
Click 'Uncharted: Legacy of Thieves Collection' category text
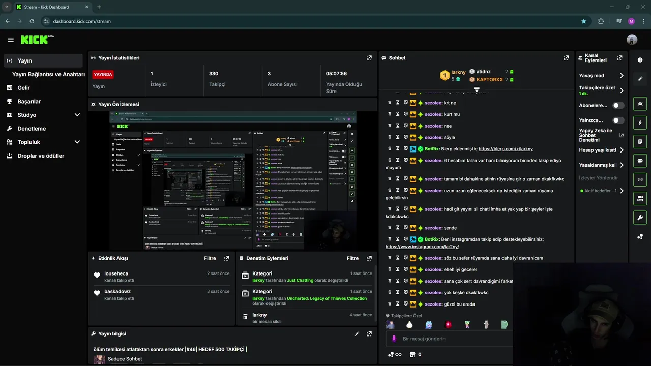[x=327, y=298]
